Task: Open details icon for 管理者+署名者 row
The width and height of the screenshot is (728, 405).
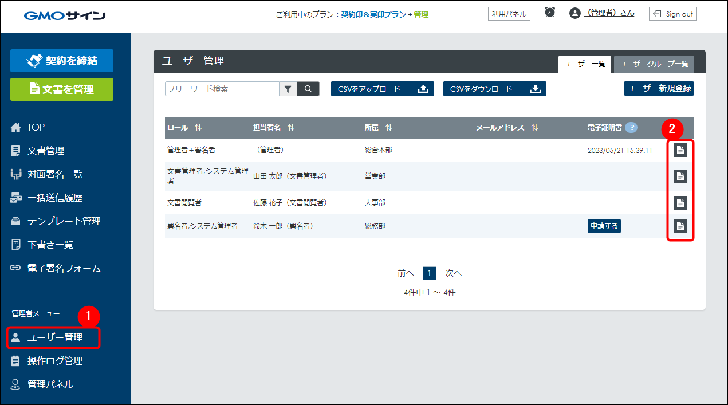Action: click(680, 151)
